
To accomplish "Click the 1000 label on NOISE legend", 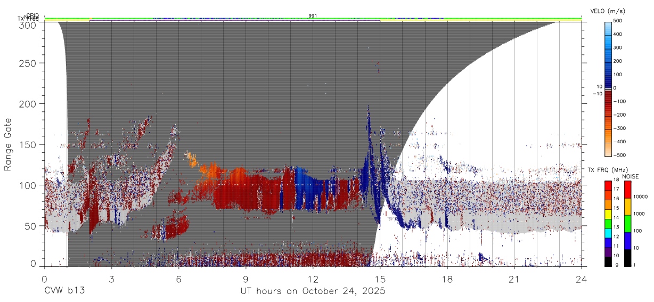I will pyautogui.click(x=640, y=215).
